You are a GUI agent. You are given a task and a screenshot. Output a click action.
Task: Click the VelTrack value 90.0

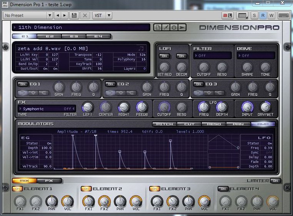point(47,166)
